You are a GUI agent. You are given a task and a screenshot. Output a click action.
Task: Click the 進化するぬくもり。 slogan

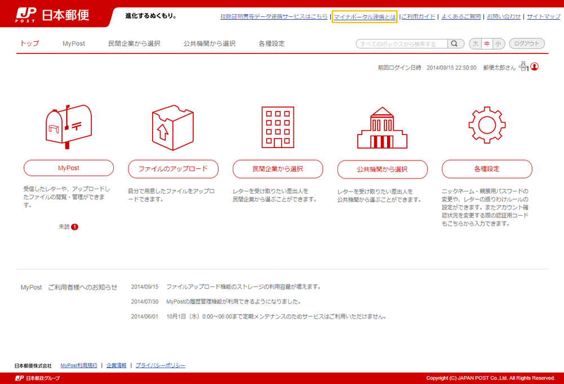pos(150,16)
